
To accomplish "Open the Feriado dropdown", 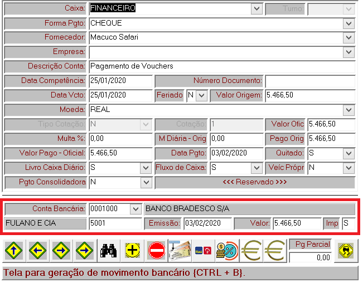I will [x=201, y=95].
